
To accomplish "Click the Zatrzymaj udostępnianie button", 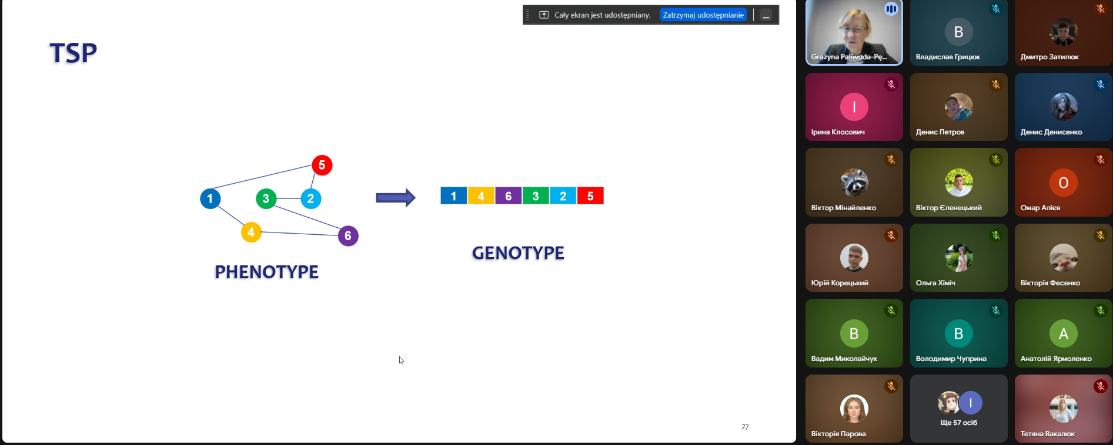I will (x=703, y=15).
